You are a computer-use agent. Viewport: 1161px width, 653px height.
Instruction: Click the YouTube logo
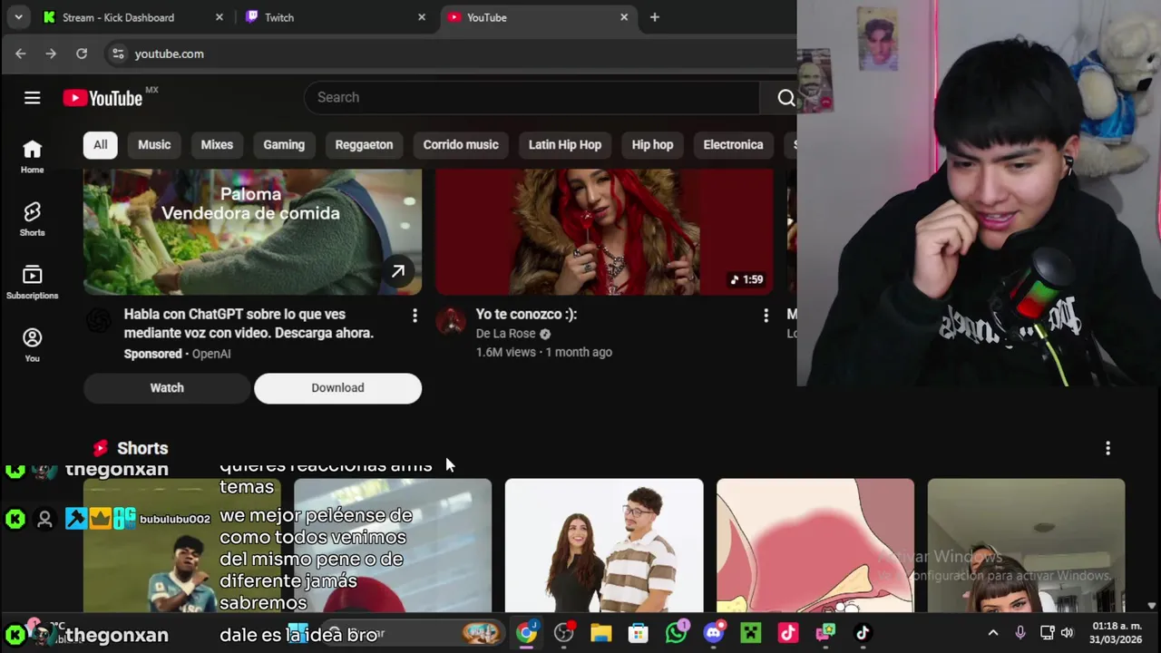coord(102,98)
